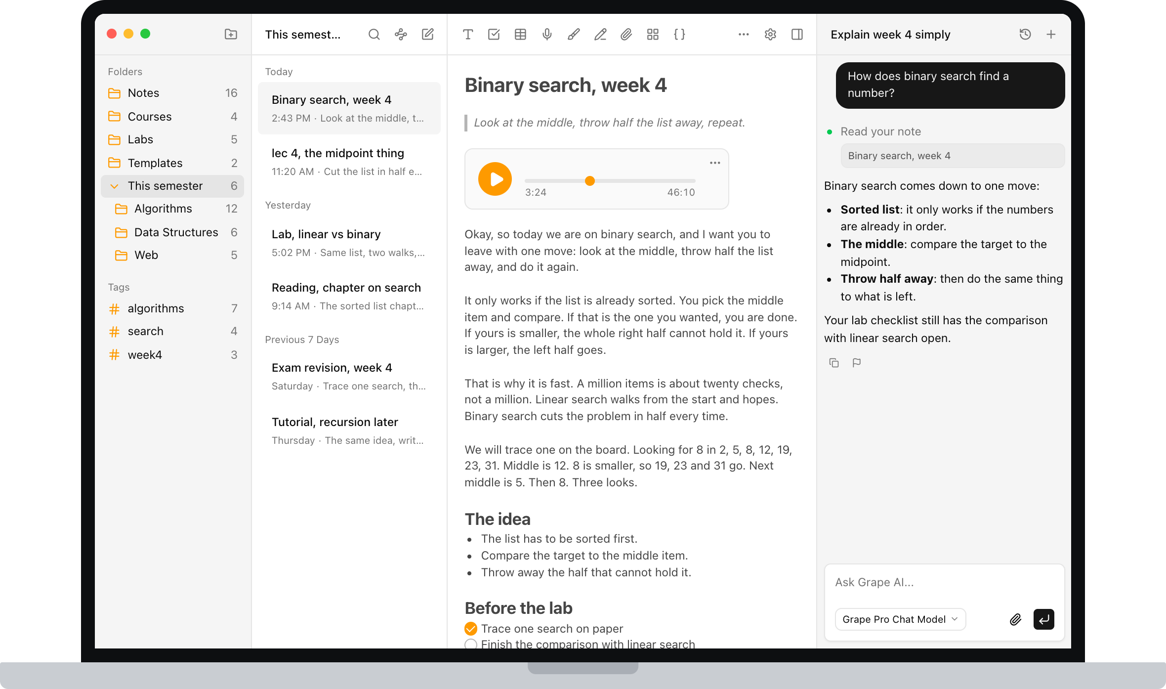Open the note 'lec 4, the midpoint thing'
This screenshot has width=1166, height=689.
349,162
